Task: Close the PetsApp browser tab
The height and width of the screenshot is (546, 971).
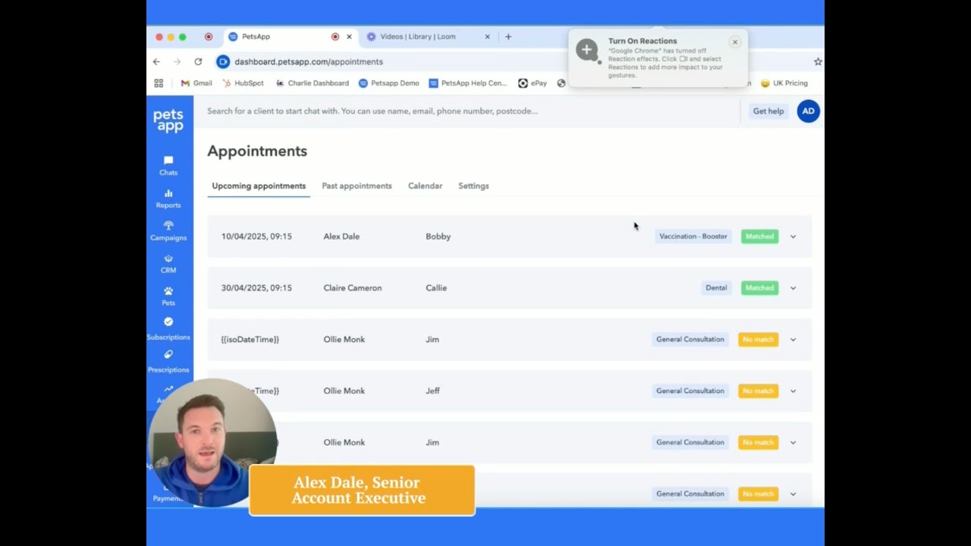Action: pos(349,36)
